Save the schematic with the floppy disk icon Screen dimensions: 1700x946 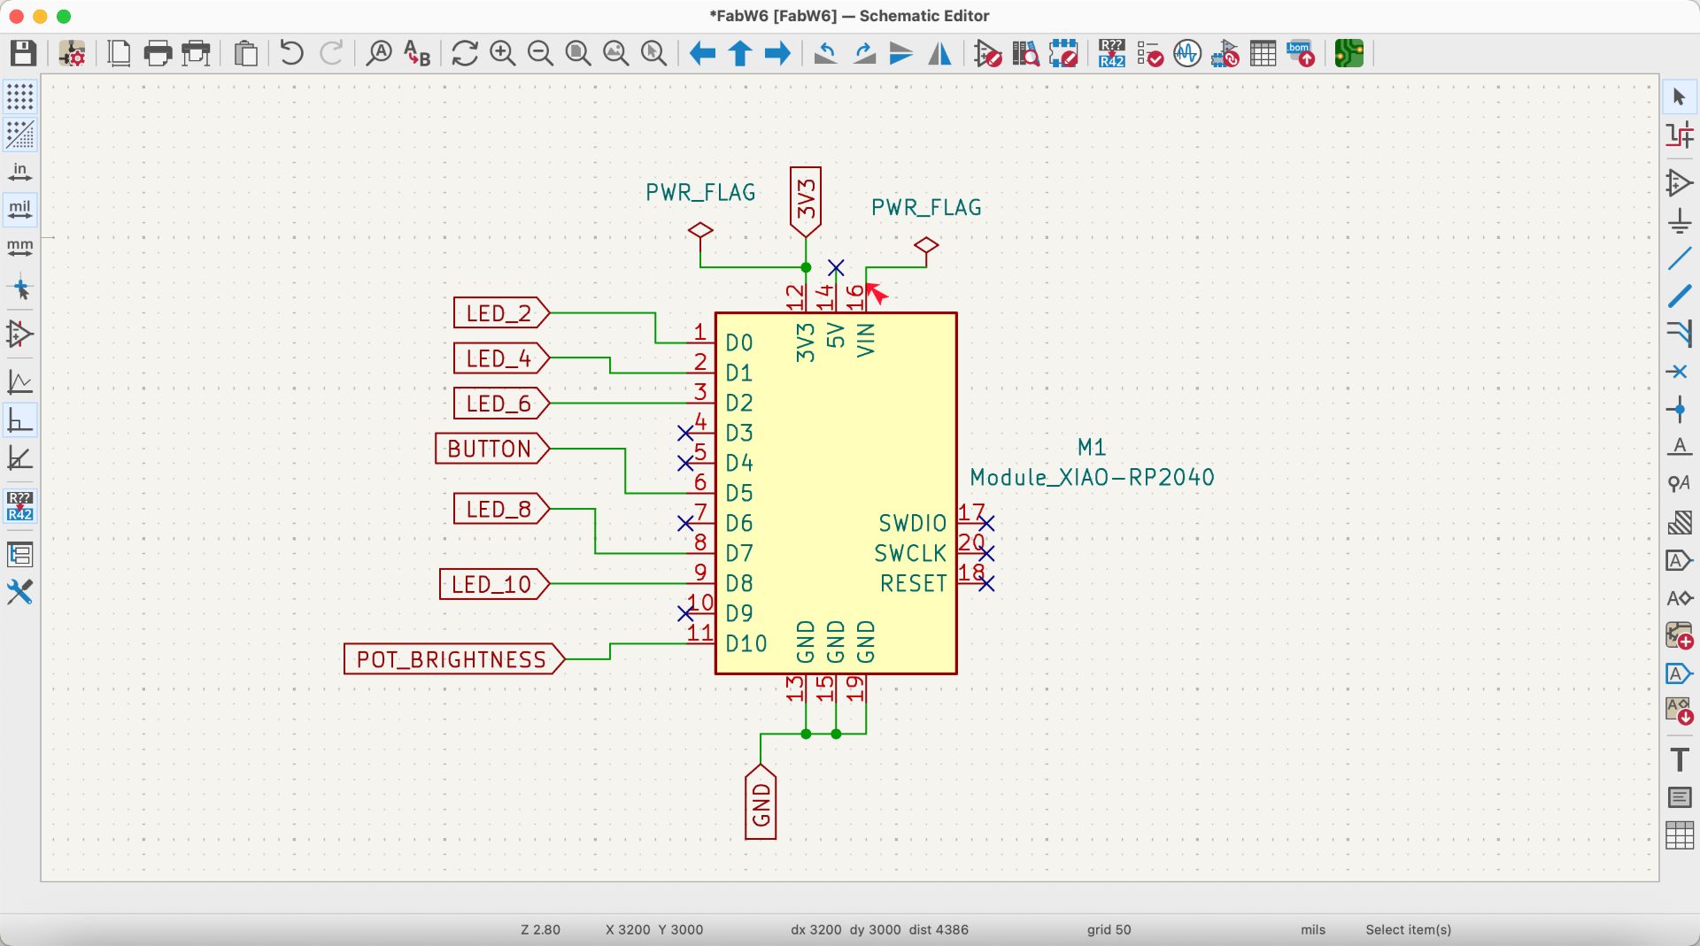point(23,53)
